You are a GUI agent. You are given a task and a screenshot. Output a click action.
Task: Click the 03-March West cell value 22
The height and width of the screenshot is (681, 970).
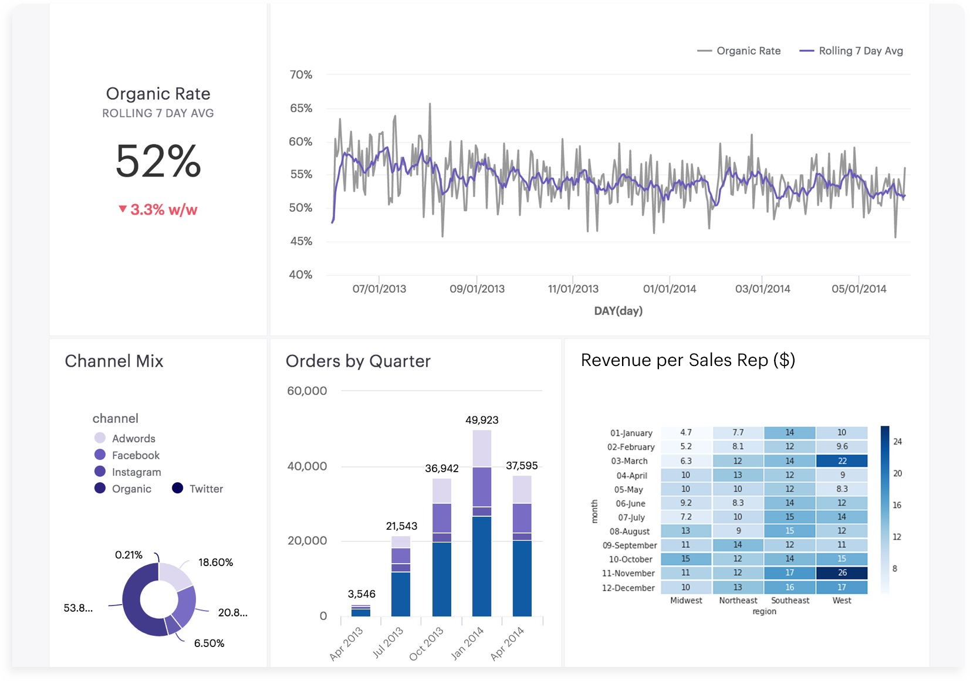pyautogui.click(x=842, y=461)
